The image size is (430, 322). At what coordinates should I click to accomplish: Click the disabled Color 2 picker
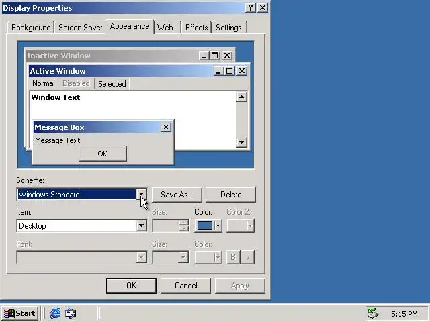[241, 226]
